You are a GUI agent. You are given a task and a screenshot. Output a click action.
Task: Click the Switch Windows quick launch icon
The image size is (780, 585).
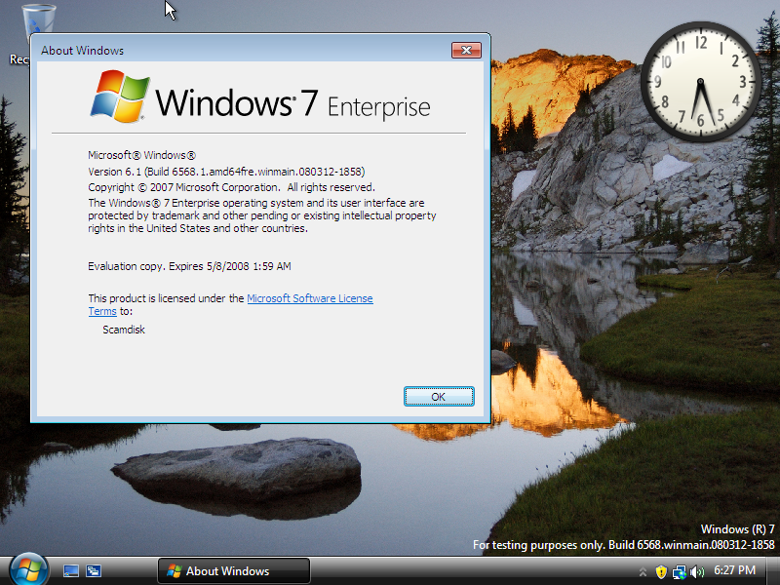(x=93, y=572)
